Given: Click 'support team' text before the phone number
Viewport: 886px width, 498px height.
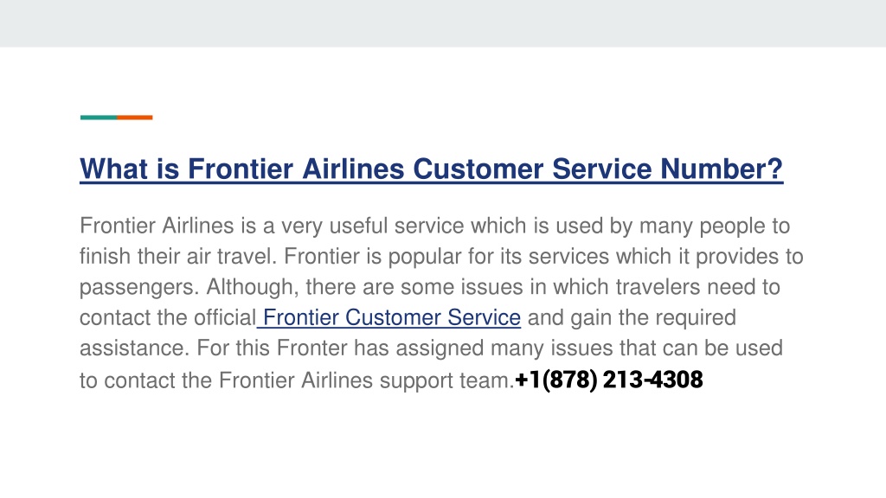Looking at the screenshot, I should point(444,380).
